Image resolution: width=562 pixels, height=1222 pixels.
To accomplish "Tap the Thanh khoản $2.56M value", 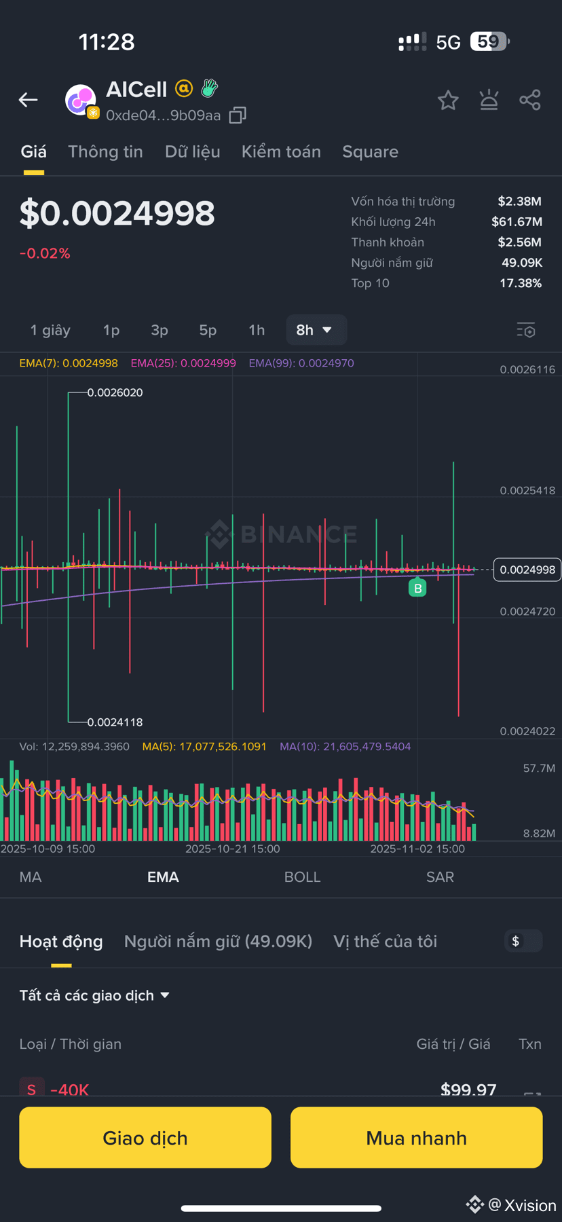I will tap(519, 242).
